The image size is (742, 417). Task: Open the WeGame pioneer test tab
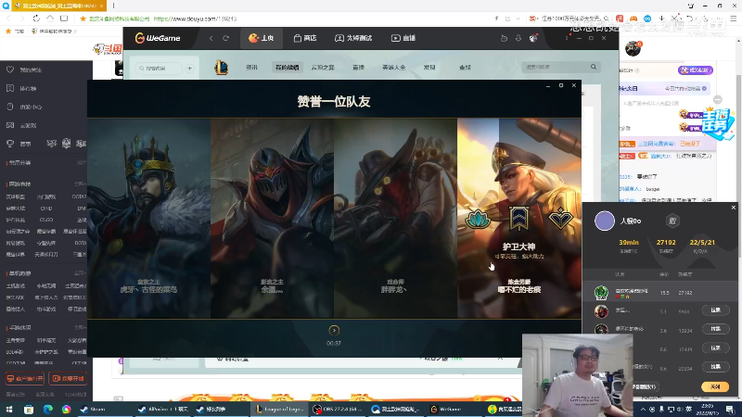(353, 38)
